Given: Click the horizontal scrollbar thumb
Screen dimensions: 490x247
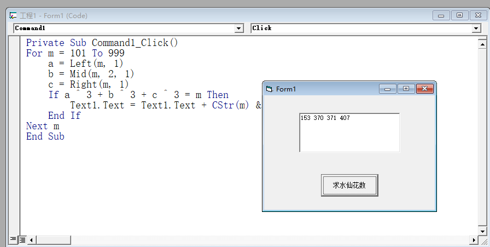Looking at the screenshot, I should point(53,240).
